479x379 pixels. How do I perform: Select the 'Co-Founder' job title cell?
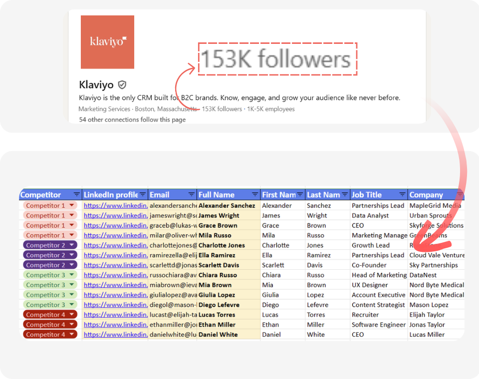tap(379, 265)
